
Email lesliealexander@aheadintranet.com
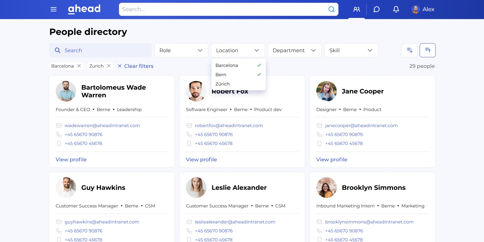235,222
